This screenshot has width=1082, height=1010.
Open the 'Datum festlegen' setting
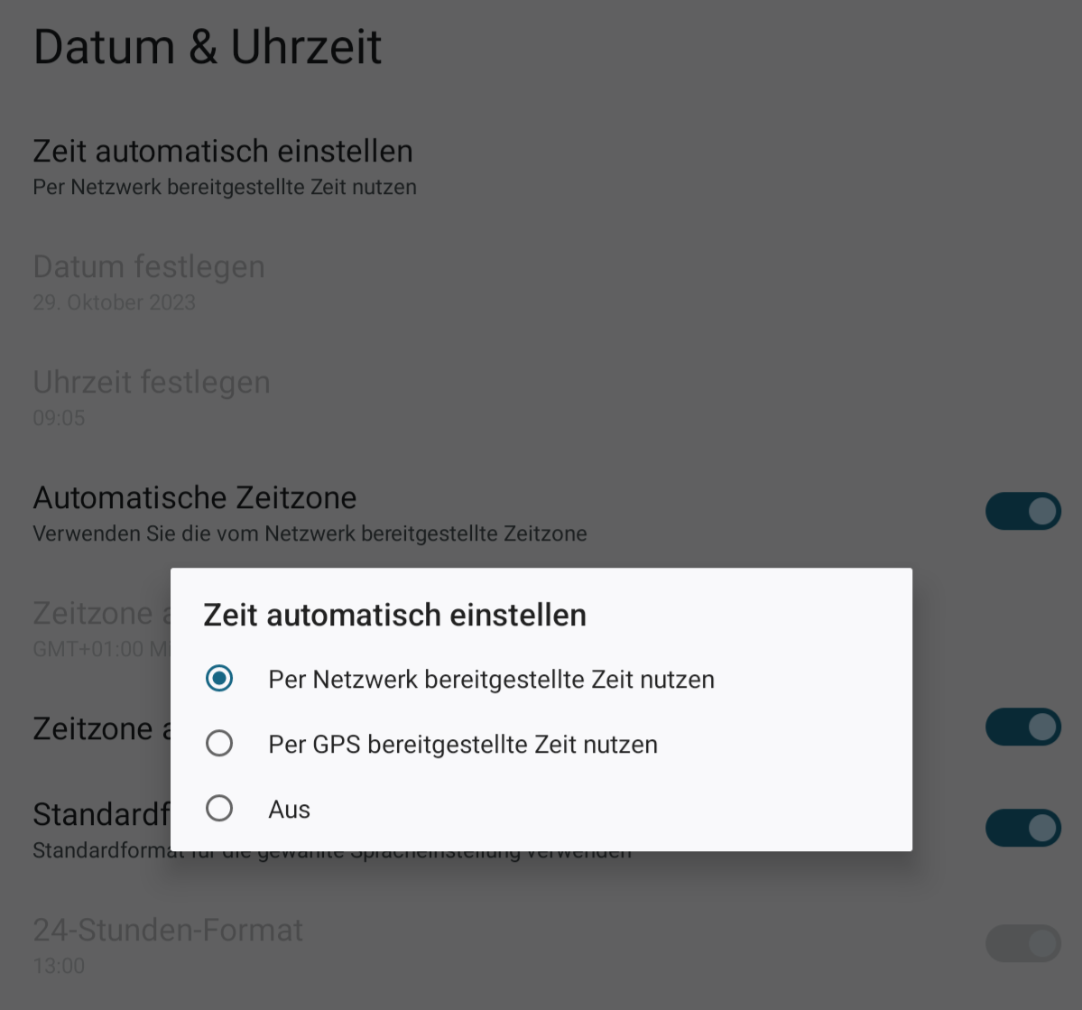[541, 283]
